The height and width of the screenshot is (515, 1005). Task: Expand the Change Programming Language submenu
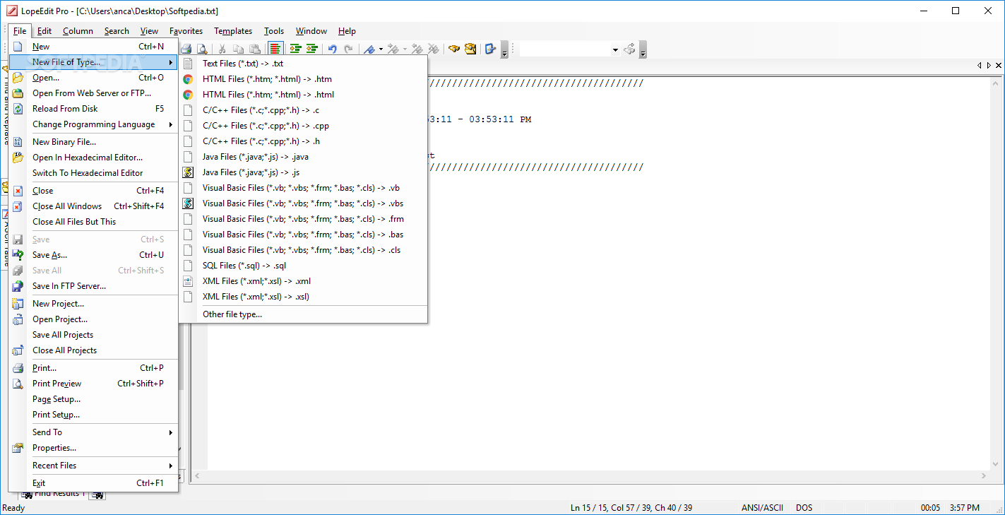click(93, 124)
